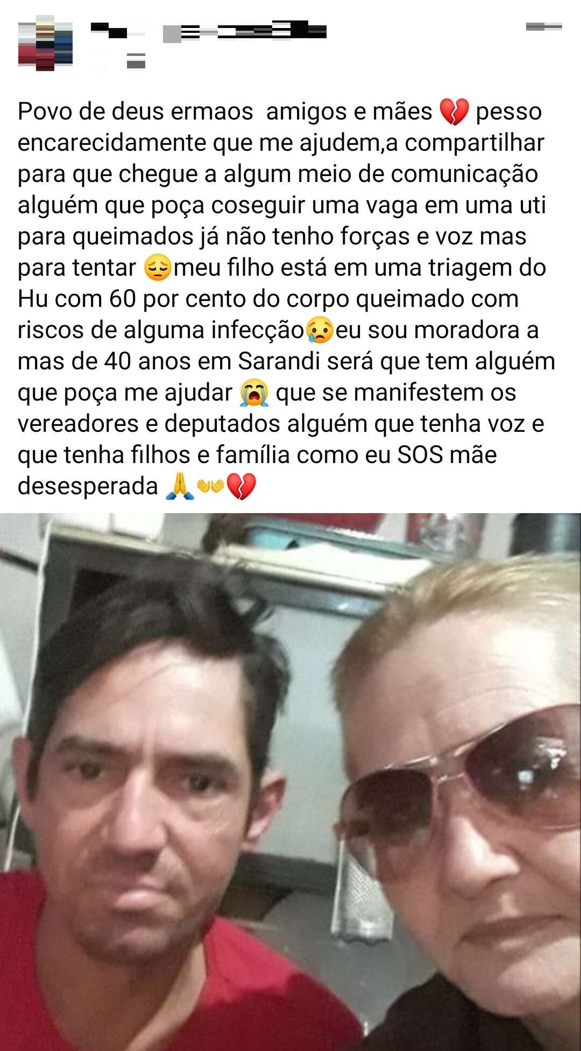Click the pensive face emoji after 'tentar'
581x1051 pixels.
[x=158, y=268]
